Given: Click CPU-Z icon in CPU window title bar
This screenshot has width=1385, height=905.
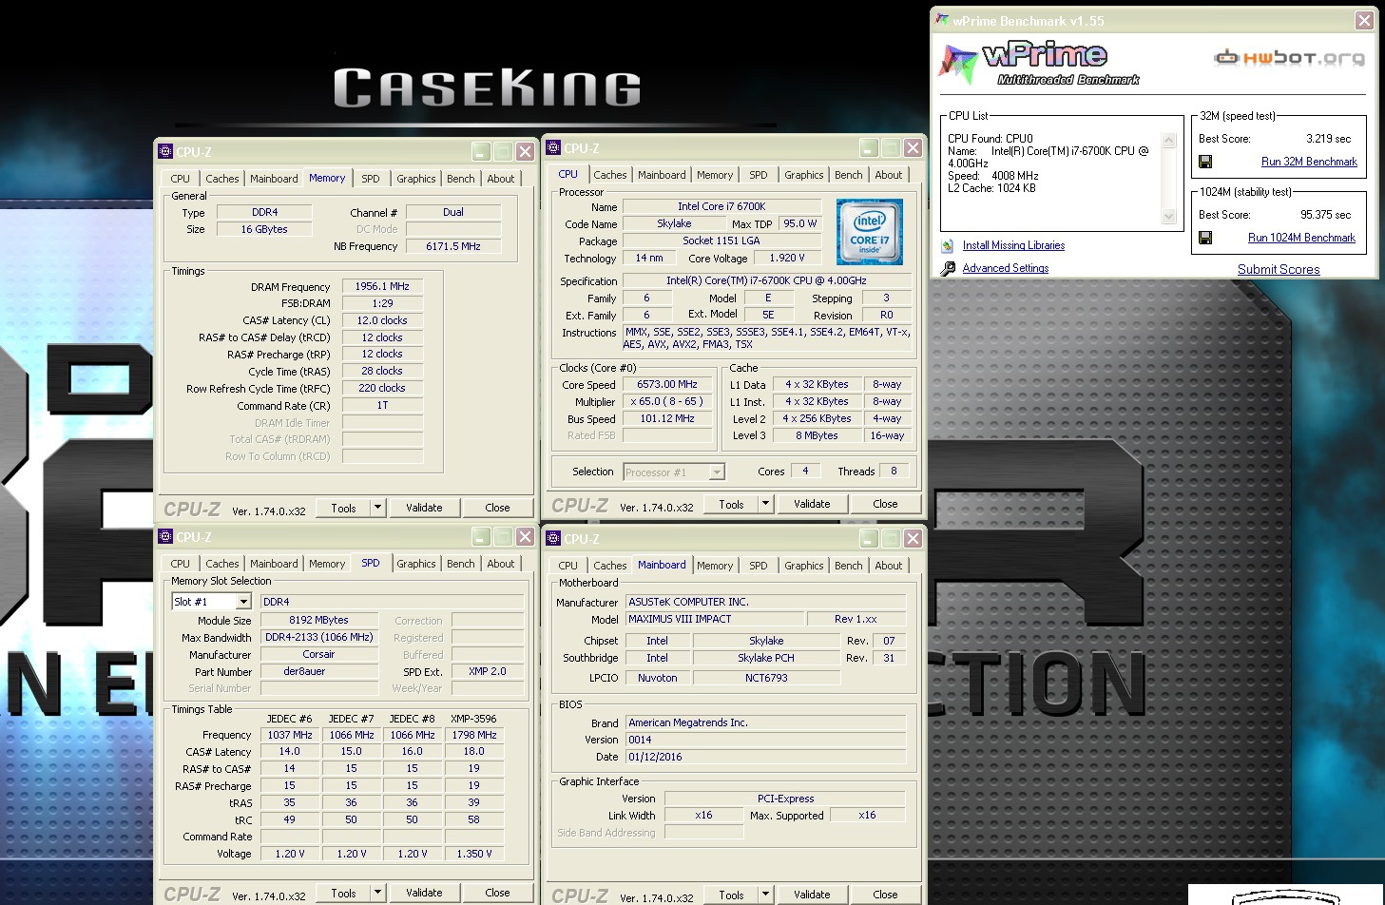Looking at the screenshot, I should [553, 148].
